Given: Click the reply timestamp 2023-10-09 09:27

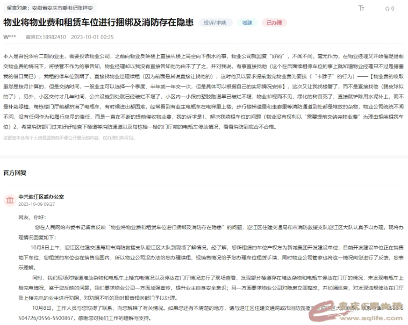Looking at the screenshot, I should 37,205.
